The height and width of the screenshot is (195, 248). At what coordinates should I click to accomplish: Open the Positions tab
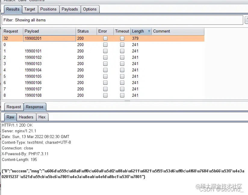click(48, 9)
